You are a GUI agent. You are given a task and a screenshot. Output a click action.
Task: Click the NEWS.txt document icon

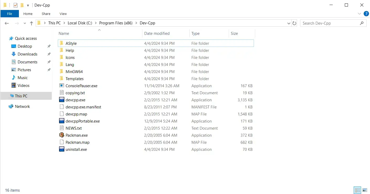(x=62, y=128)
